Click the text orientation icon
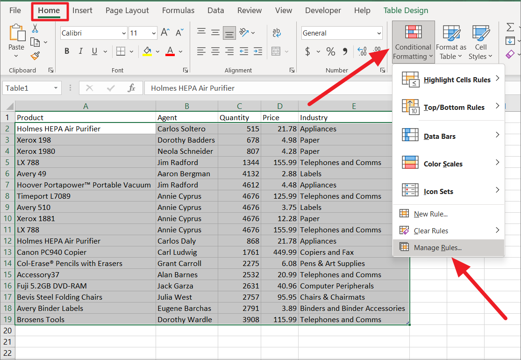Image resolution: width=521 pixels, height=360 pixels. point(244,32)
